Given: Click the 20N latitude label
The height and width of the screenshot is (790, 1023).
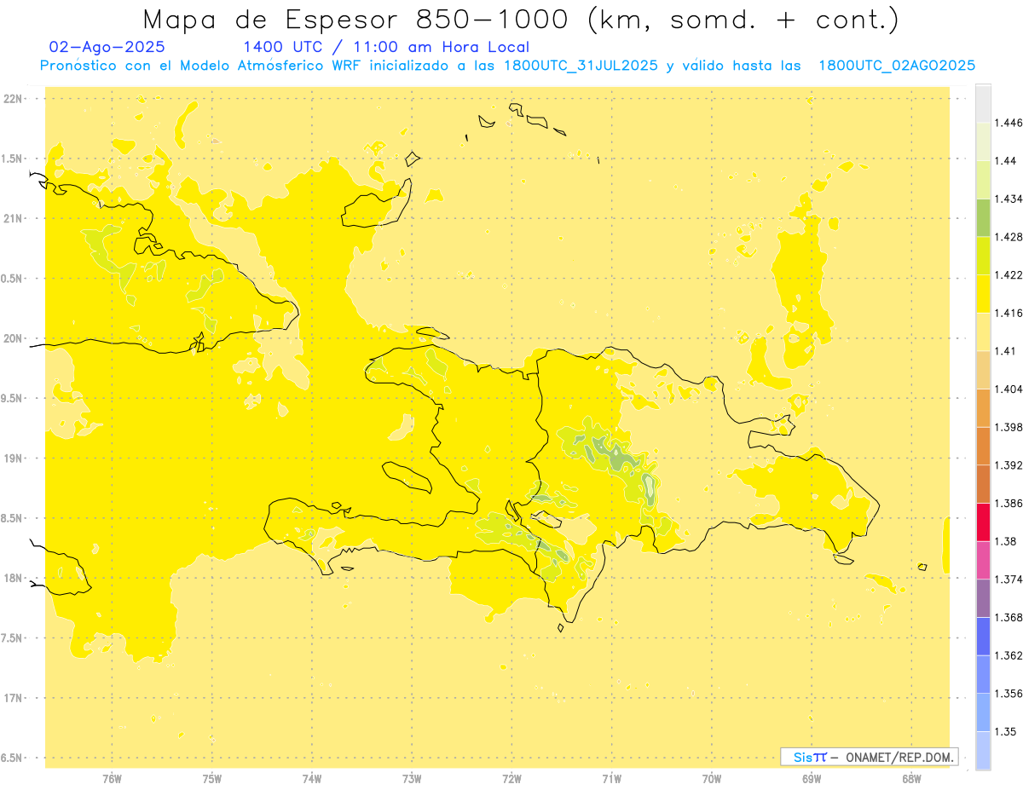Looking at the screenshot, I should [x=14, y=338].
